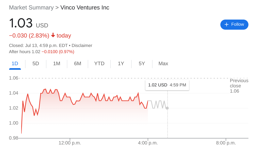
Task: Click the gray after-hours data point
Action: (x=167, y=108)
